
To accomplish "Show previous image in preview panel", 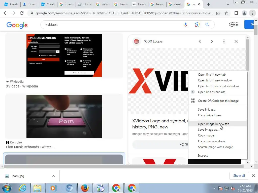I will (200, 41).
